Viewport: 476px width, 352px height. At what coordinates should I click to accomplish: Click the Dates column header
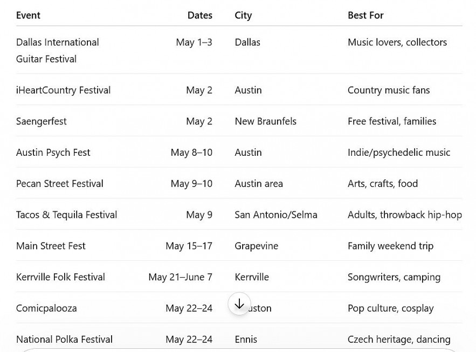point(200,15)
